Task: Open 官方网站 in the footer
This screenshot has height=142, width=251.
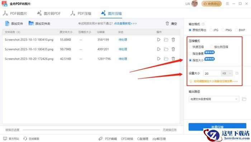Action: point(11,139)
